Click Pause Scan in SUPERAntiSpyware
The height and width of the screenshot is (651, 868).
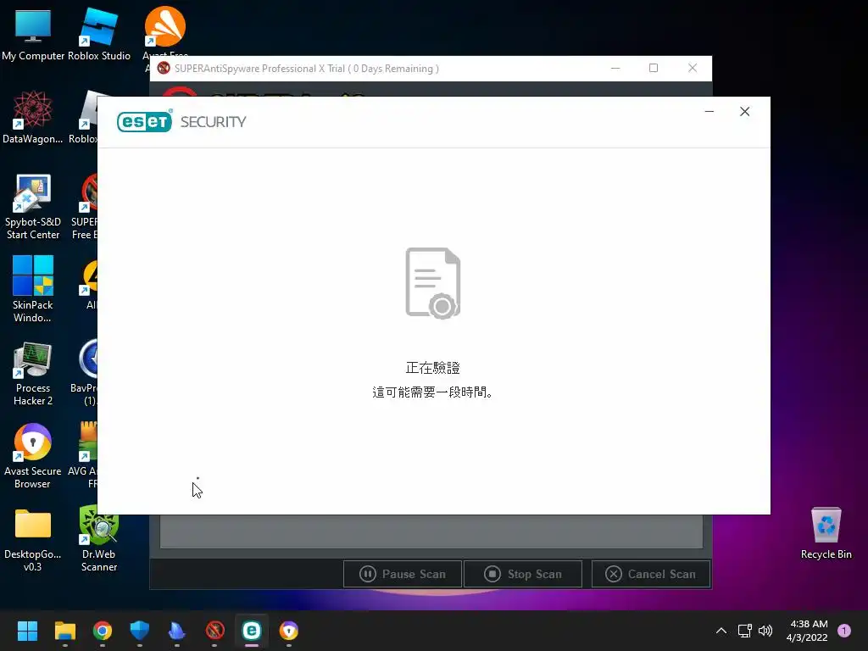pyautogui.click(x=403, y=574)
